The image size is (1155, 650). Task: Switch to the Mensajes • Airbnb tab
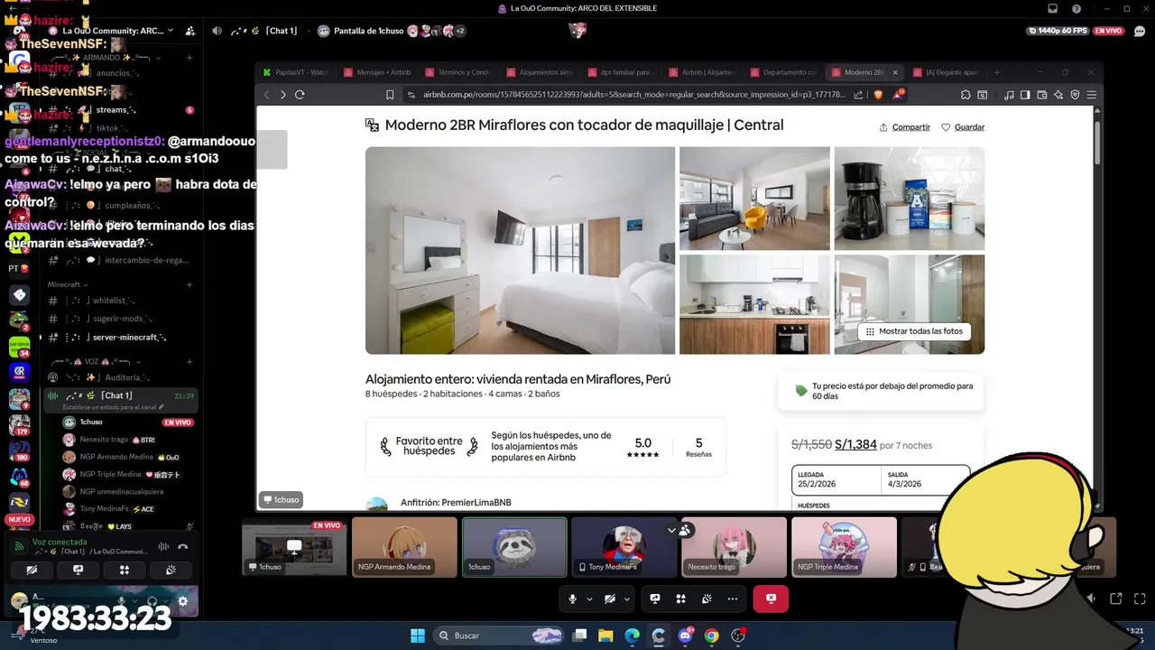point(377,72)
